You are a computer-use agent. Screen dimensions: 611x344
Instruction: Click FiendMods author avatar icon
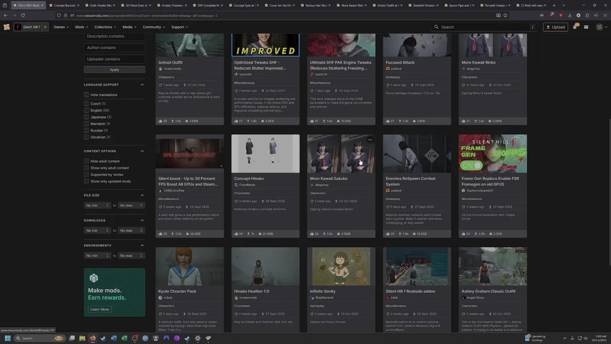pyautogui.click(x=236, y=185)
